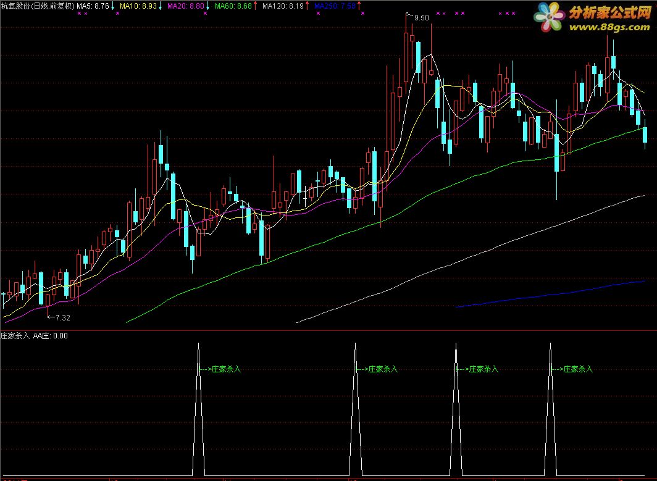Image resolution: width=657 pixels, height=481 pixels.
Task: Select the MA5: 8.76 indicator label
Action: 93,6
